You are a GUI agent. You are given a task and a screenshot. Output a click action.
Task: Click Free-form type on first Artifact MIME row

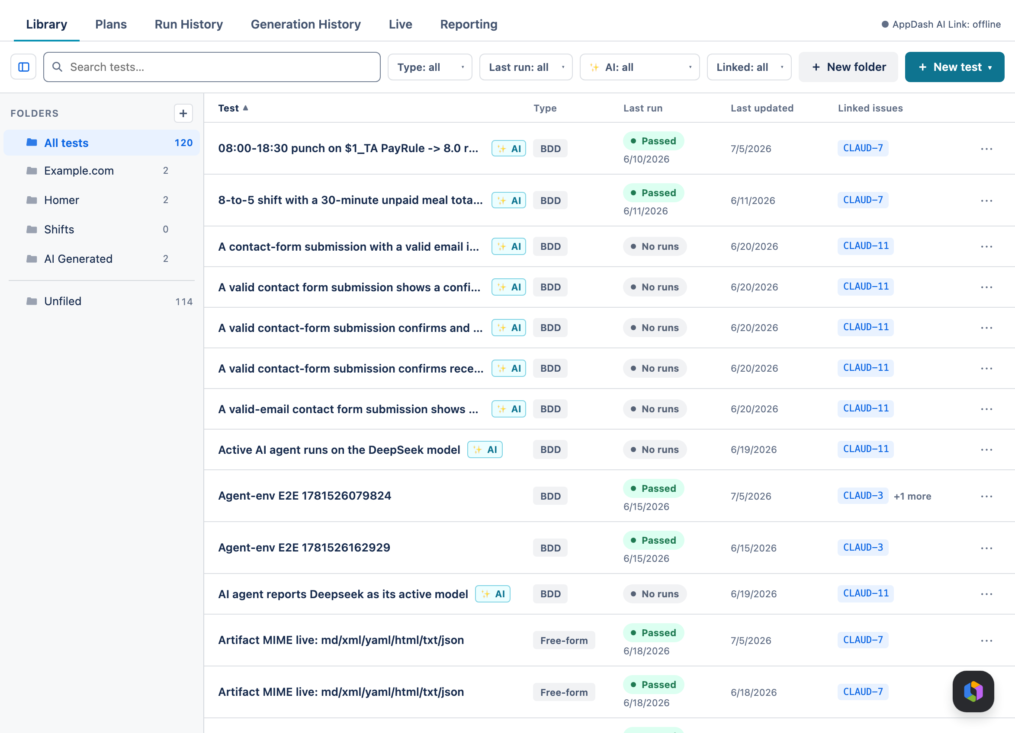[x=564, y=641]
